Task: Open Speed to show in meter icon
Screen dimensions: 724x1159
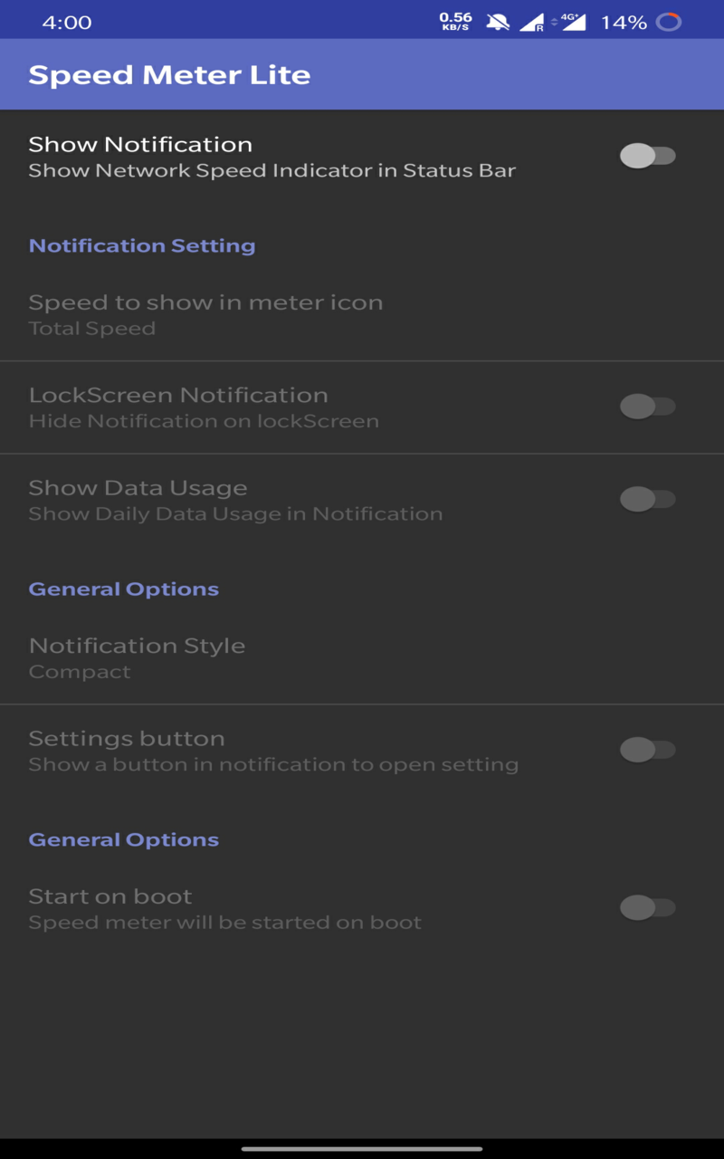Action: pyautogui.click(x=205, y=314)
